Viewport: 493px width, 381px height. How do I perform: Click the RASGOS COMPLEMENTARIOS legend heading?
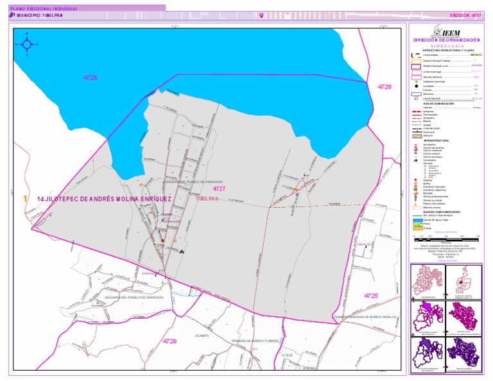(x=442, y=212)
